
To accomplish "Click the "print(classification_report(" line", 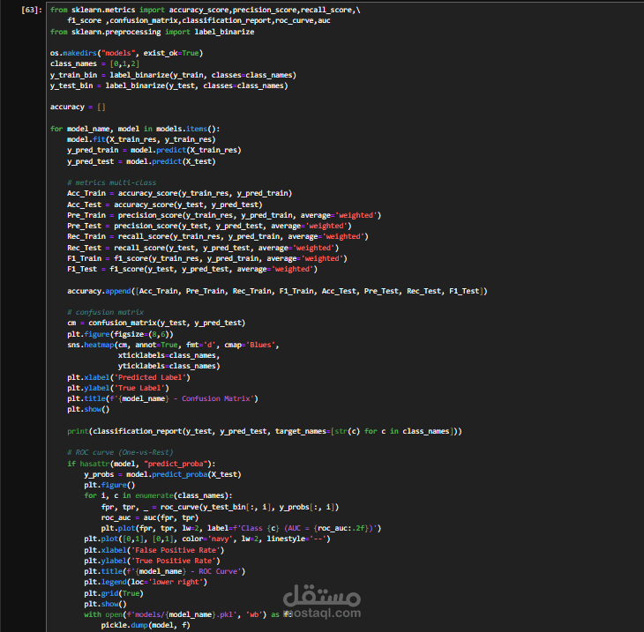I will pos(265,431).
